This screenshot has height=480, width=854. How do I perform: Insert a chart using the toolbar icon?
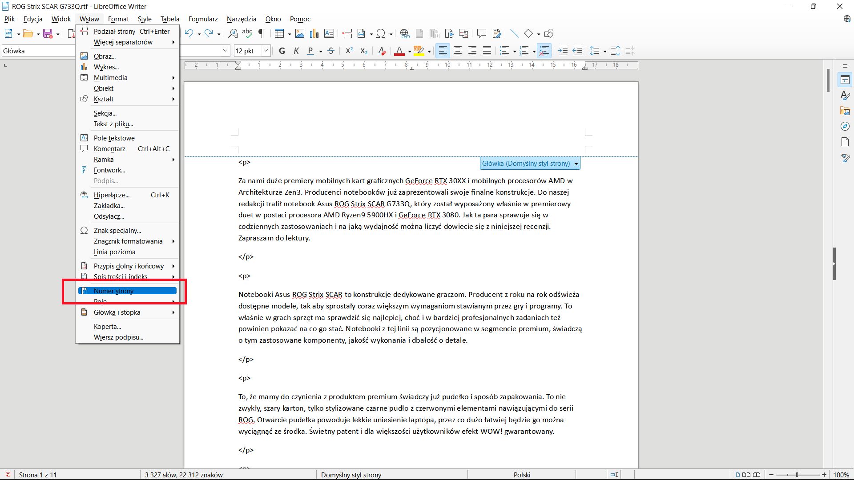314,33
